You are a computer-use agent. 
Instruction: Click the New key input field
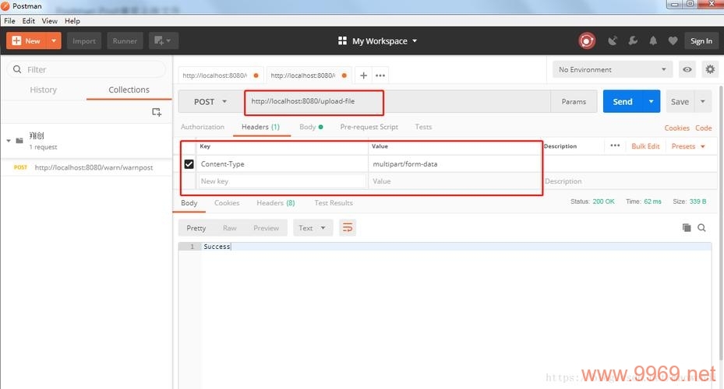click(x=283, y=181)
